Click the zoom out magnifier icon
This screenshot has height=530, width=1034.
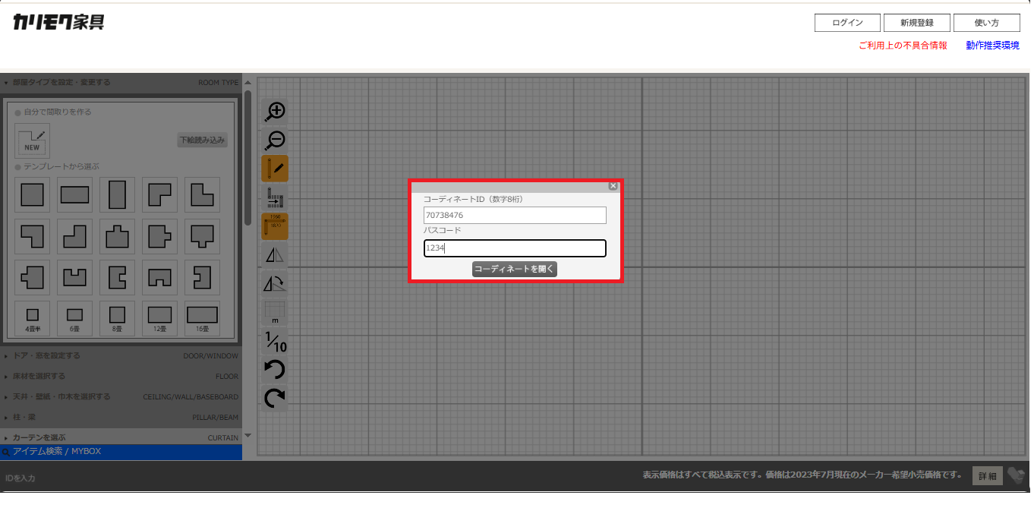[x=275, y=140]
